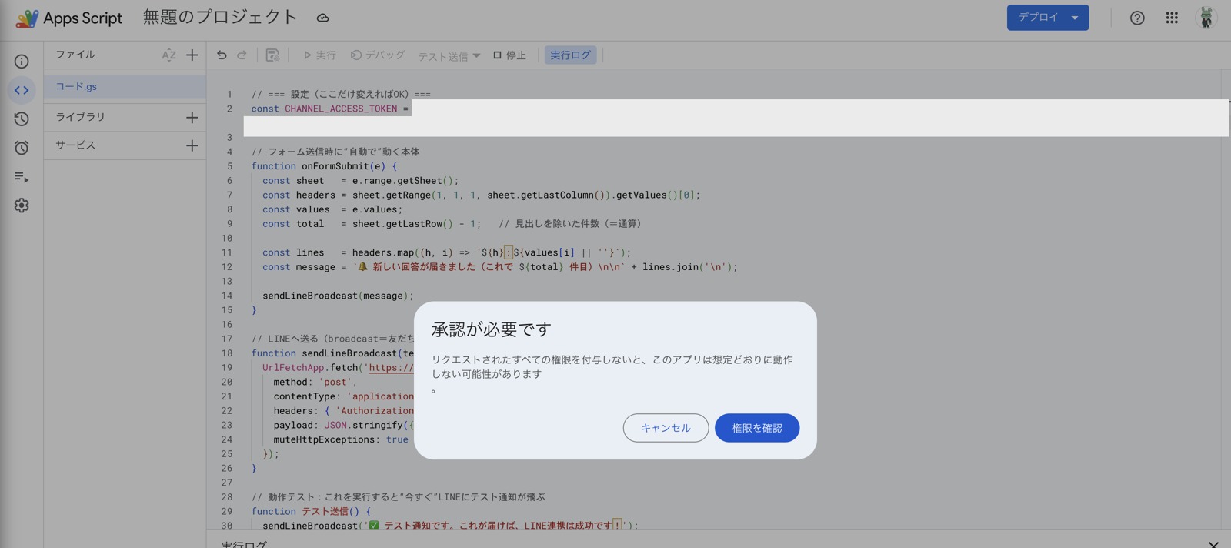Click 権限を確認 to review permissions
This screenshot has height=548, width=1231.
coord(757,428)
